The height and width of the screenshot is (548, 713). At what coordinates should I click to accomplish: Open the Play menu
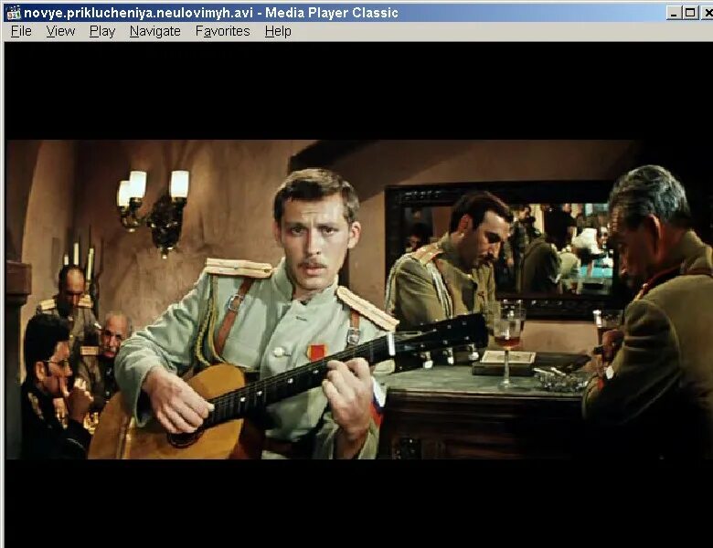102,31
